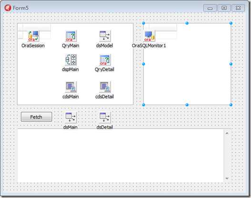Click the dspMain label text
This screenshot has height=198, width=251.
coord(70,69)
